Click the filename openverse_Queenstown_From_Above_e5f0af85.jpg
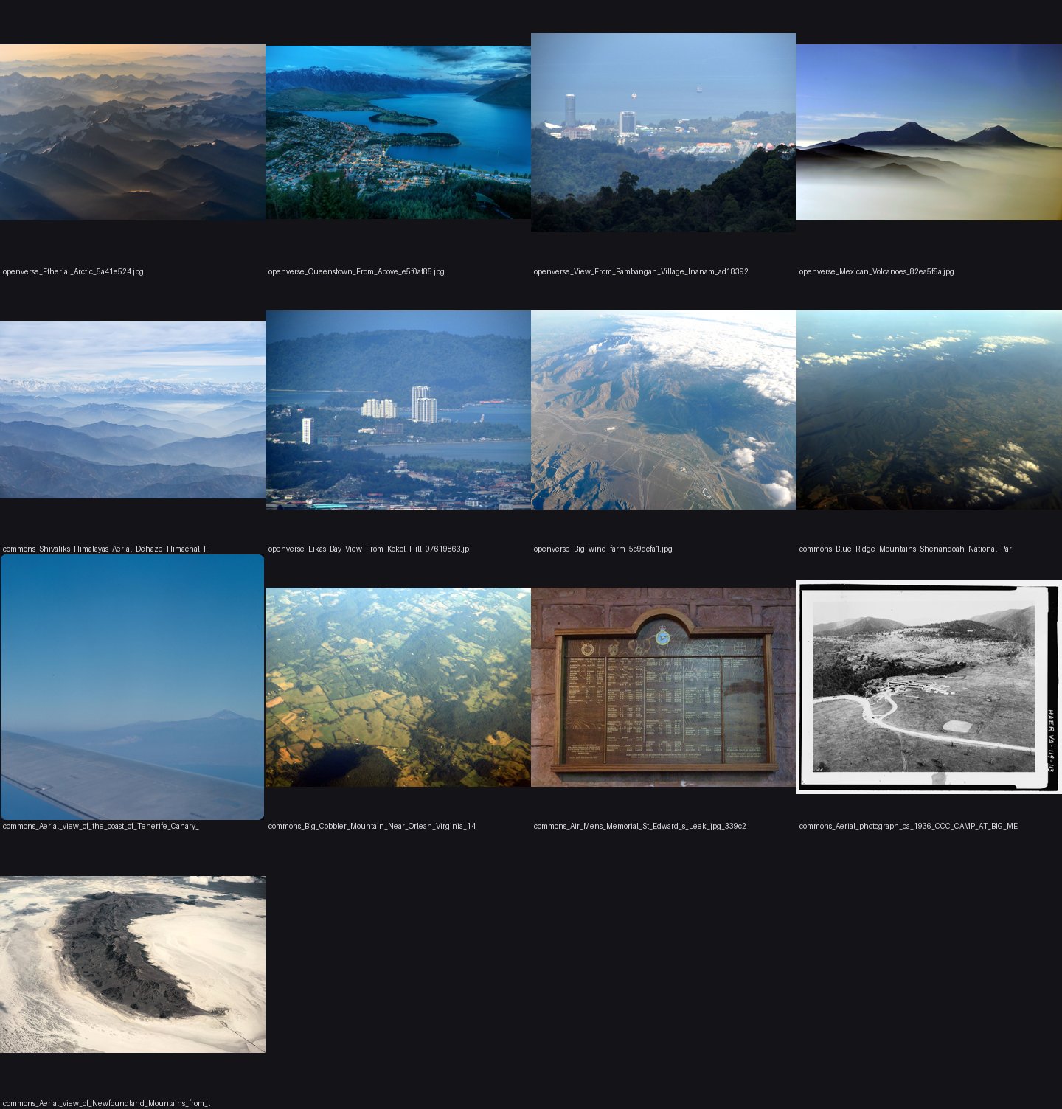The width and height of the screenshot is (1062, 1109). pyautogui.click(x=356, y=271)
